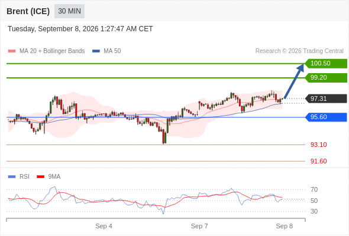Click the 91.60 support level label
Image resolution: width=349 pixels, height=236 pixels.
(318, 161)
